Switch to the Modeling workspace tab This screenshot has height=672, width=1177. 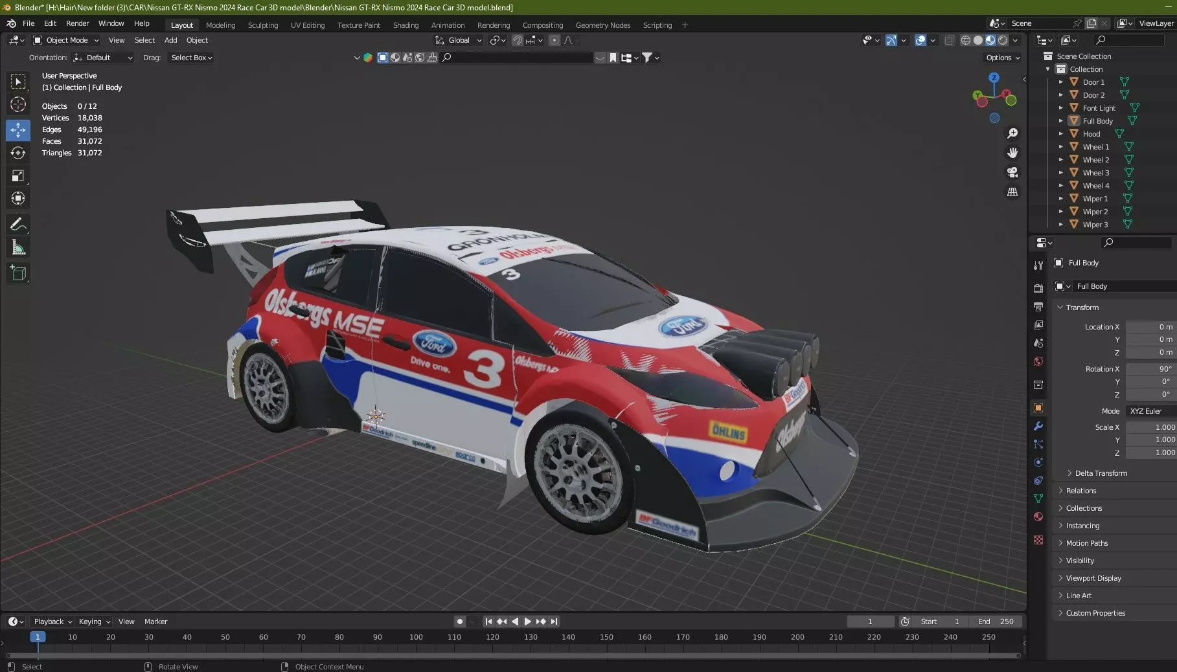pyautogui.click(x=220, y=25)
